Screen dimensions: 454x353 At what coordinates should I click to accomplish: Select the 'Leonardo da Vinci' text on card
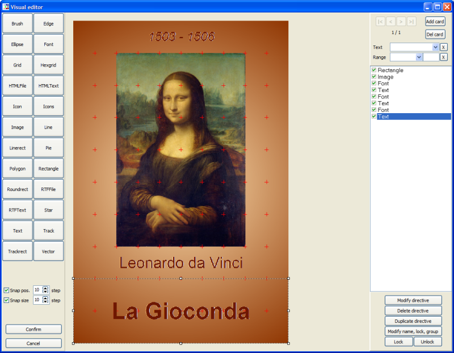click(x=181, y=263)
